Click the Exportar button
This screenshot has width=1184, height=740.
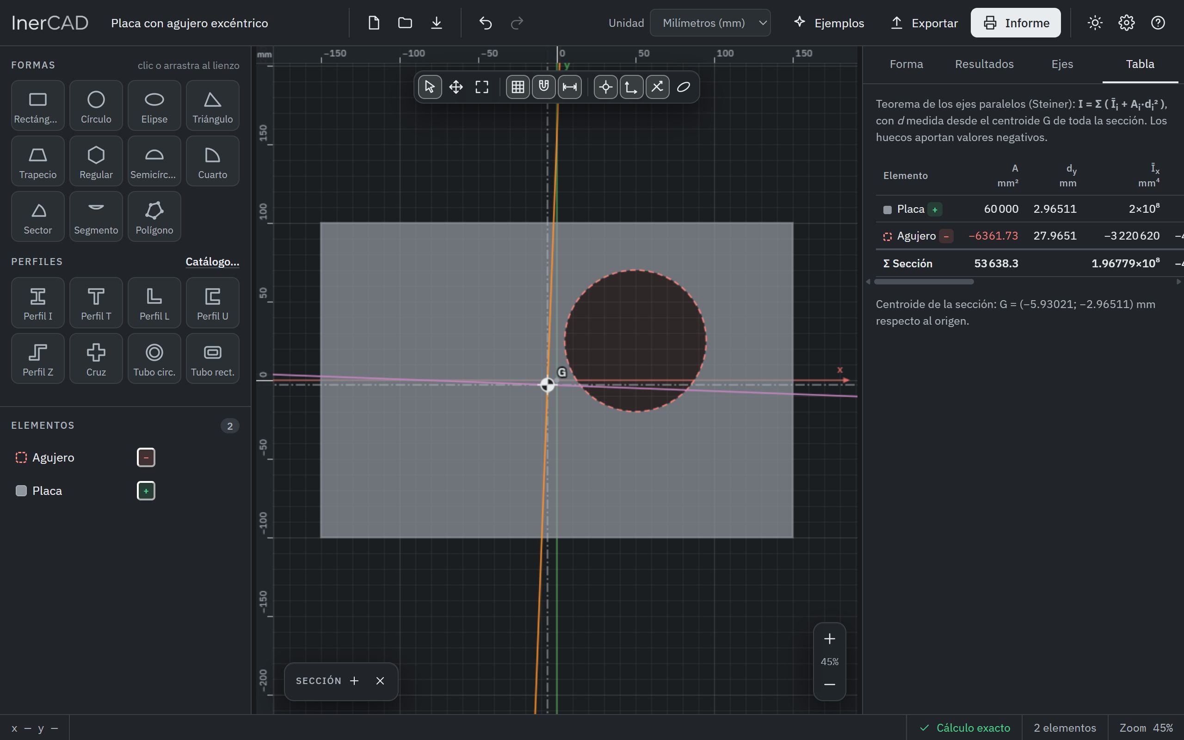[924, 23]
